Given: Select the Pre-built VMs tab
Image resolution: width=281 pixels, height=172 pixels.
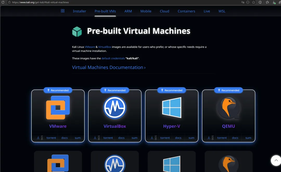Looking at the screenshot, I should (105, 11).
